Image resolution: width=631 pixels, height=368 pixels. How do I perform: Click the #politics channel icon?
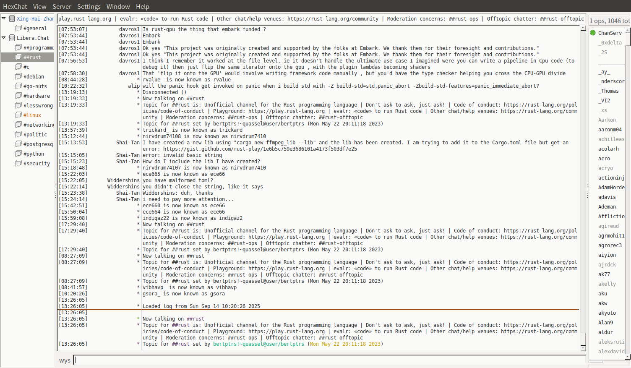[x=18, y=134]
